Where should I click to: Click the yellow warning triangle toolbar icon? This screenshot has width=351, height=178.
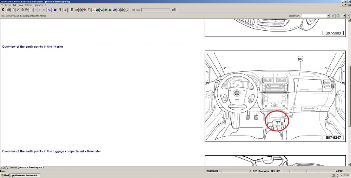tap(93, 10)
